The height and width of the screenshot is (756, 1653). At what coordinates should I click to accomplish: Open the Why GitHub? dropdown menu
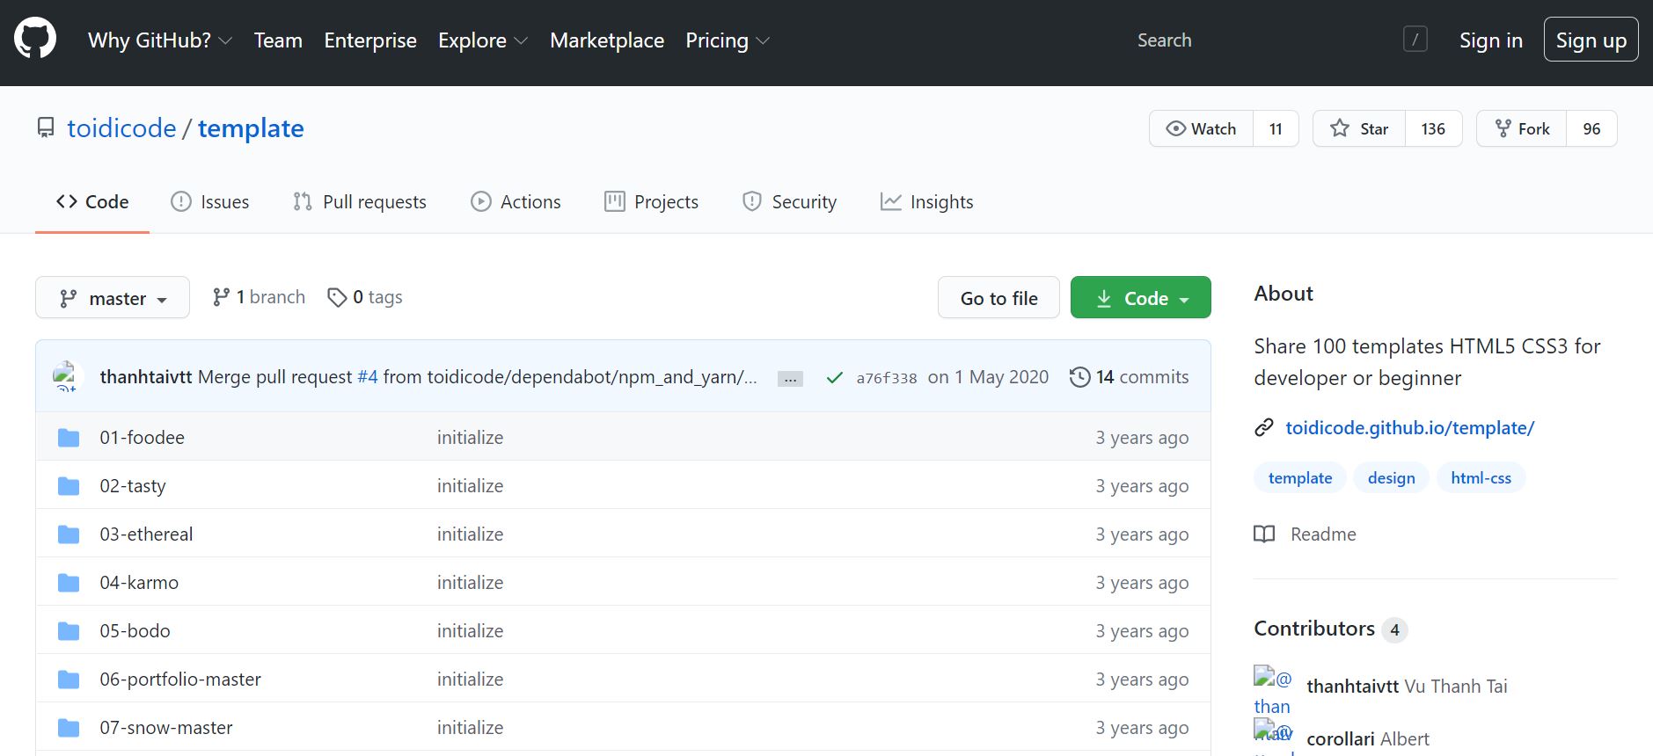pyautogui.click(x=160, y=40)
